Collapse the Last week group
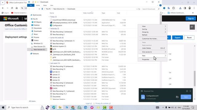The image size is (197, 110). tap(49, 63)
